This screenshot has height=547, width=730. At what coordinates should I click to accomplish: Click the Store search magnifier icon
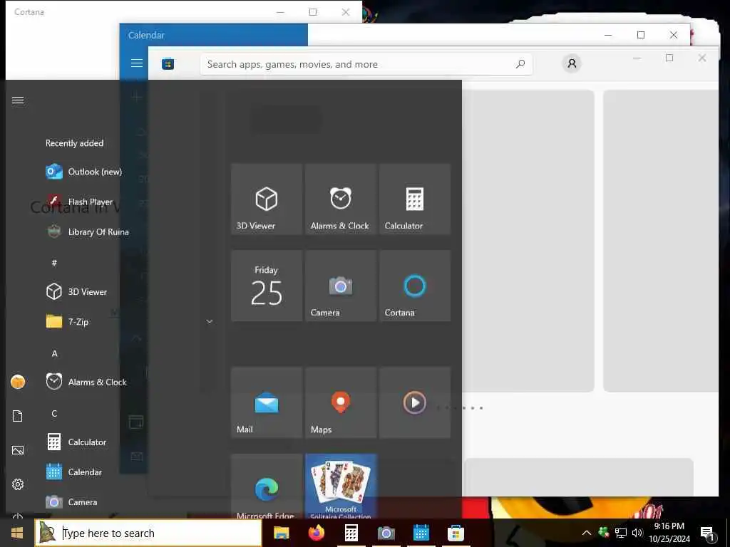520,63
